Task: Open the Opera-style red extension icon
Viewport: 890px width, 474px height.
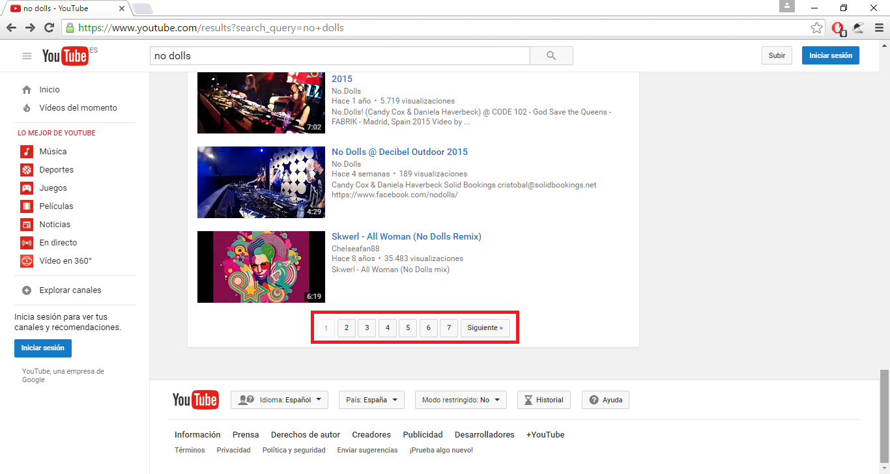Action: pyautogui.click(x=839, y=28)
